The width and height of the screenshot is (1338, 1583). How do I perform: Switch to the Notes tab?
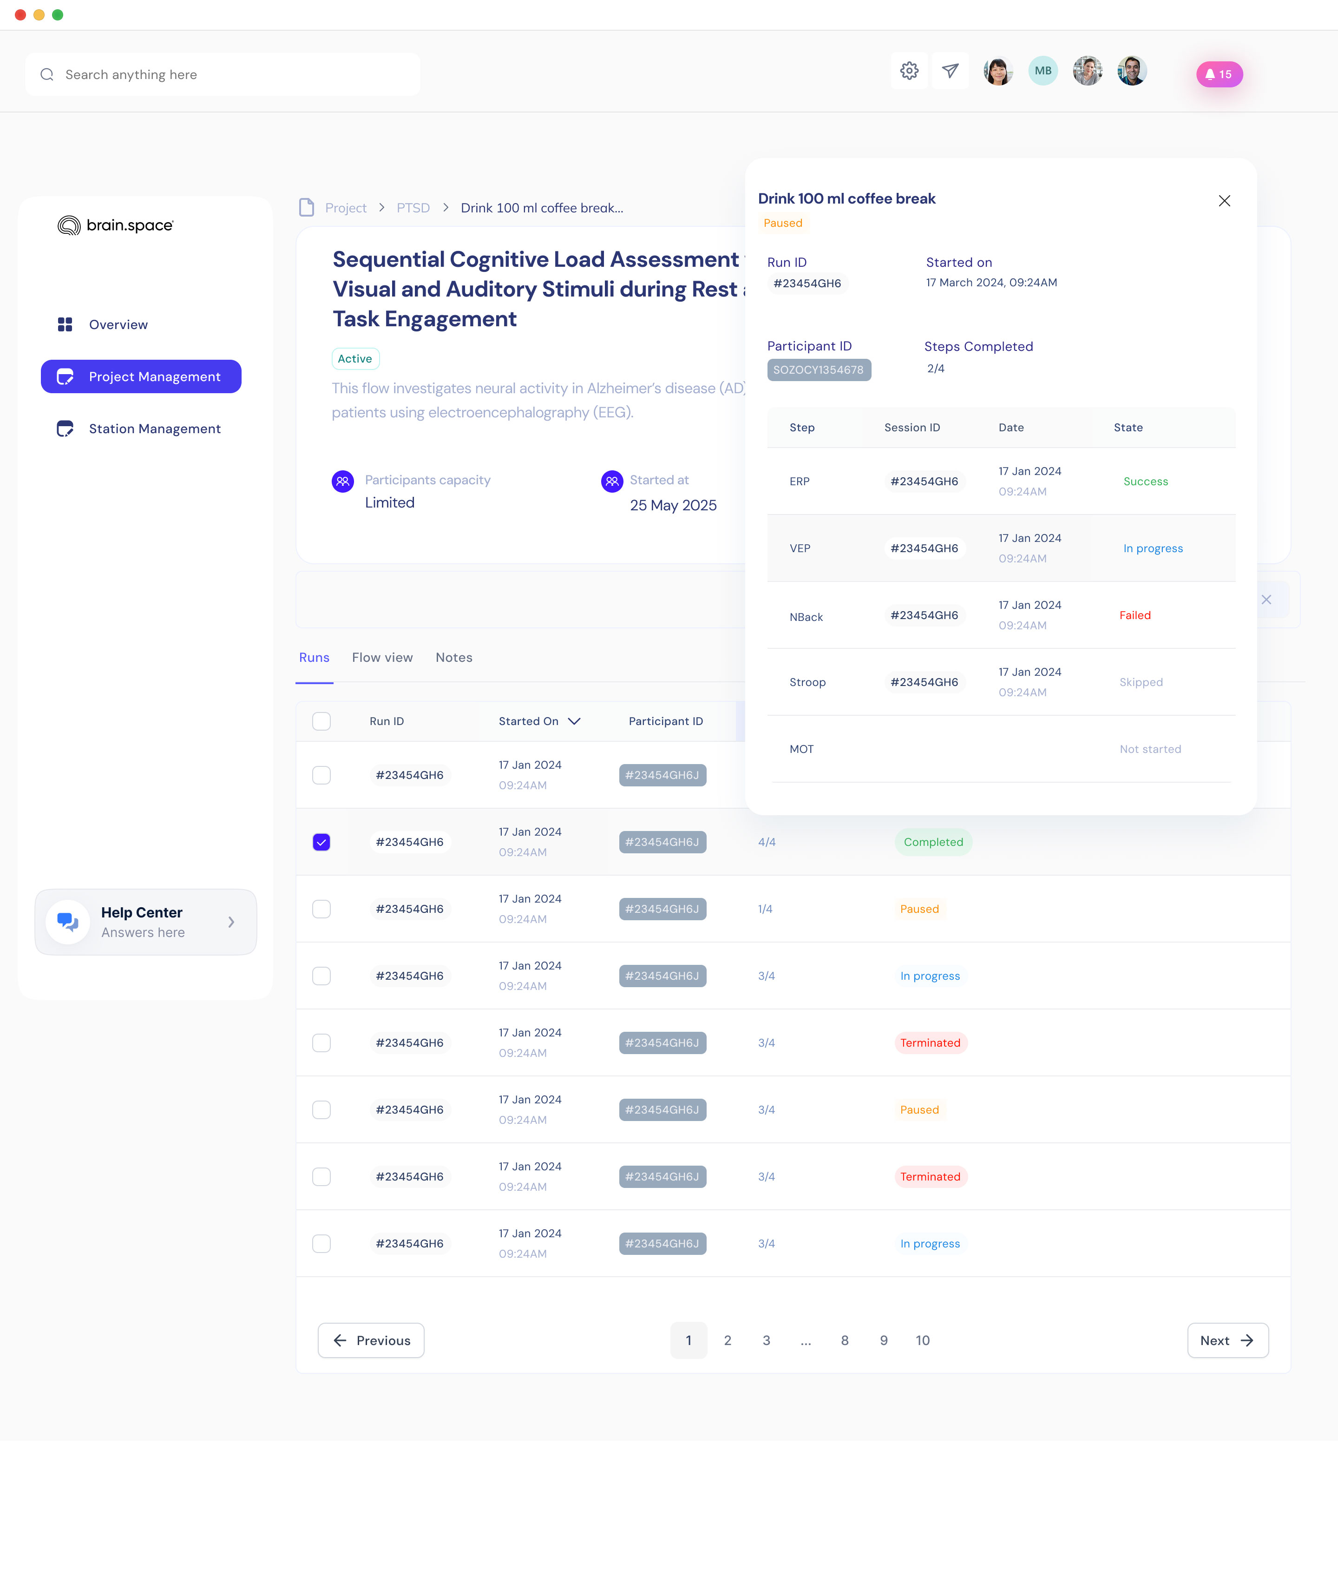click(453, 657)
